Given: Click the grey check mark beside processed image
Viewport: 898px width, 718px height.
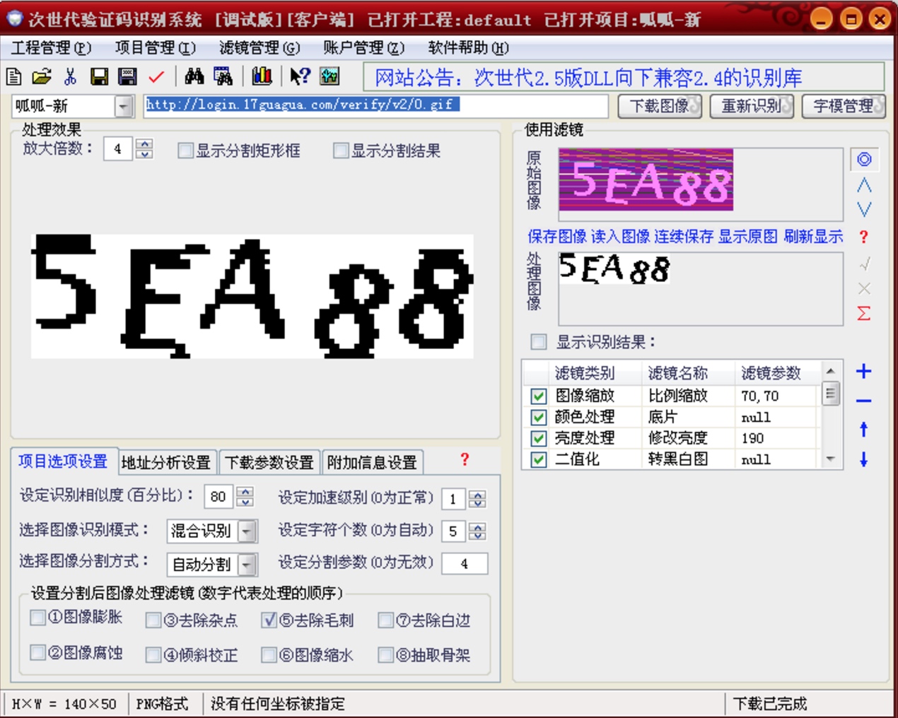Looking at the screenshot, I should tap(864, 264).
